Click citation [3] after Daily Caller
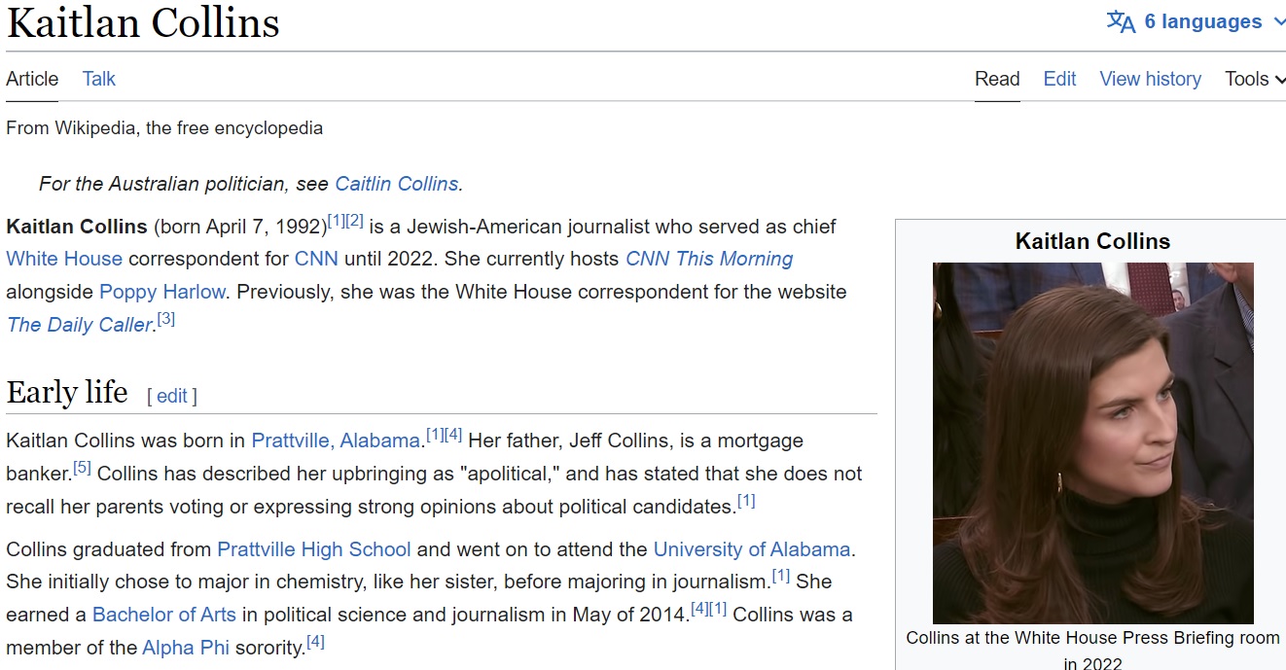Screen dimensions: 1286x670 click(x=166, y=318)
